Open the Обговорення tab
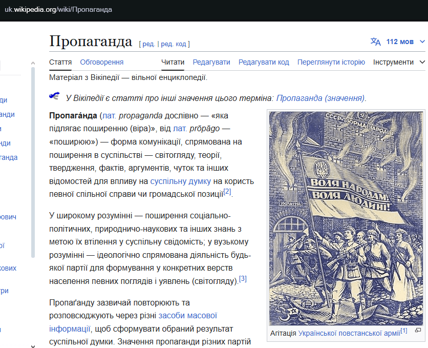The image size is (428, 348). 102,63
